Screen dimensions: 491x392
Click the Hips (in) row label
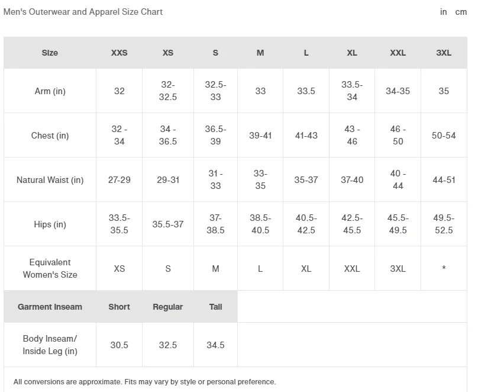click(x=50, y=224)
